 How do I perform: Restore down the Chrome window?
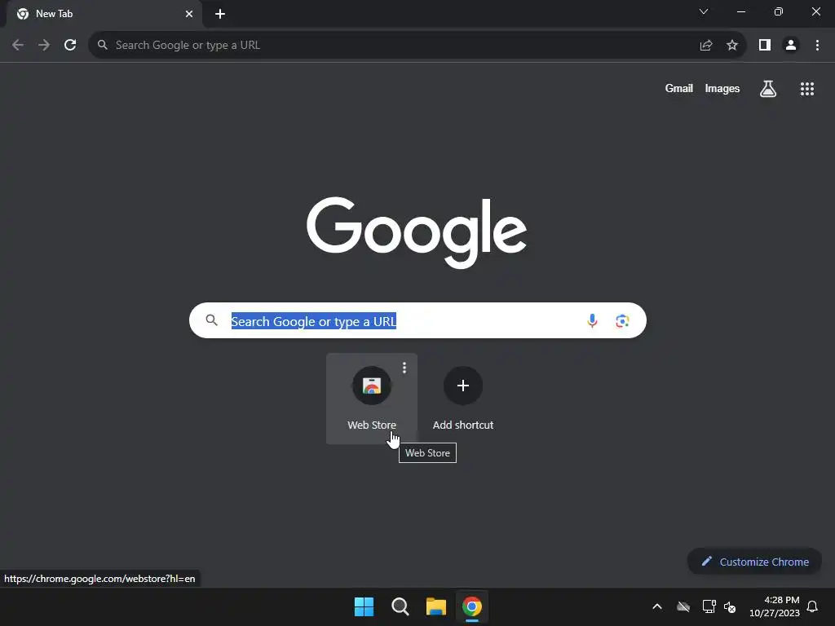point(779,11)
